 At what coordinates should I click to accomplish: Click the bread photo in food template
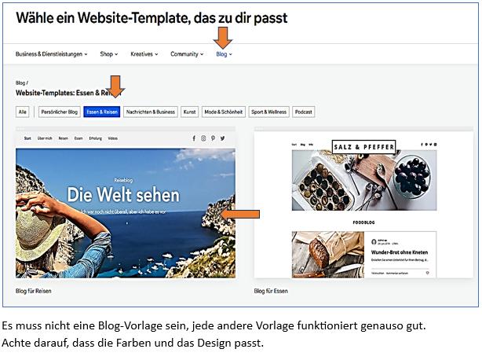click(328, 255)
